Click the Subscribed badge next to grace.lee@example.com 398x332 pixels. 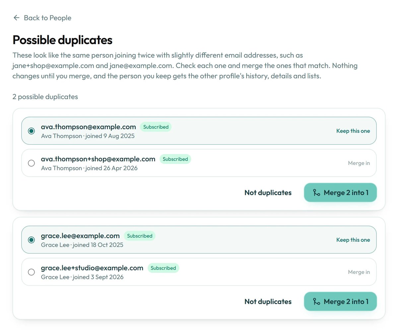140,236
